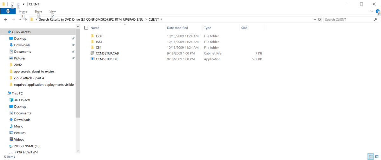
Task: Click the '9/18/2009 1:00 PM' date of CCMSETUP.EXE
Action: point(181,59)
